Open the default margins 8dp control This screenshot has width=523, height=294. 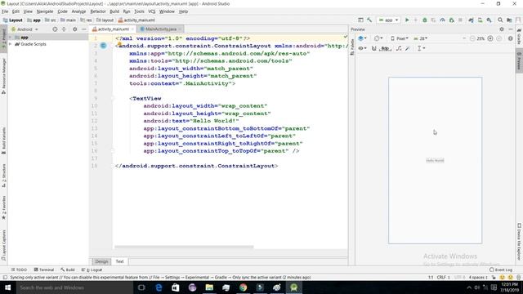click(385, 48)
